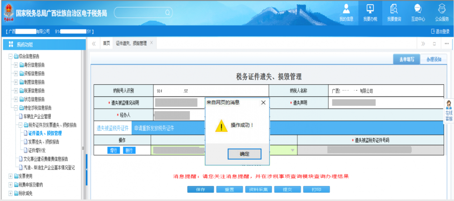Expand the 税费申报及缴纳 node
Viewport: 454px width, 201px height.
10,185
